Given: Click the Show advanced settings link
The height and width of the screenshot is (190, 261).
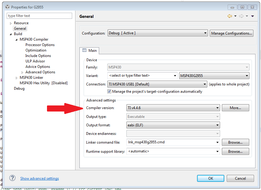Looking at the screenshot, I should coord(39,178).
